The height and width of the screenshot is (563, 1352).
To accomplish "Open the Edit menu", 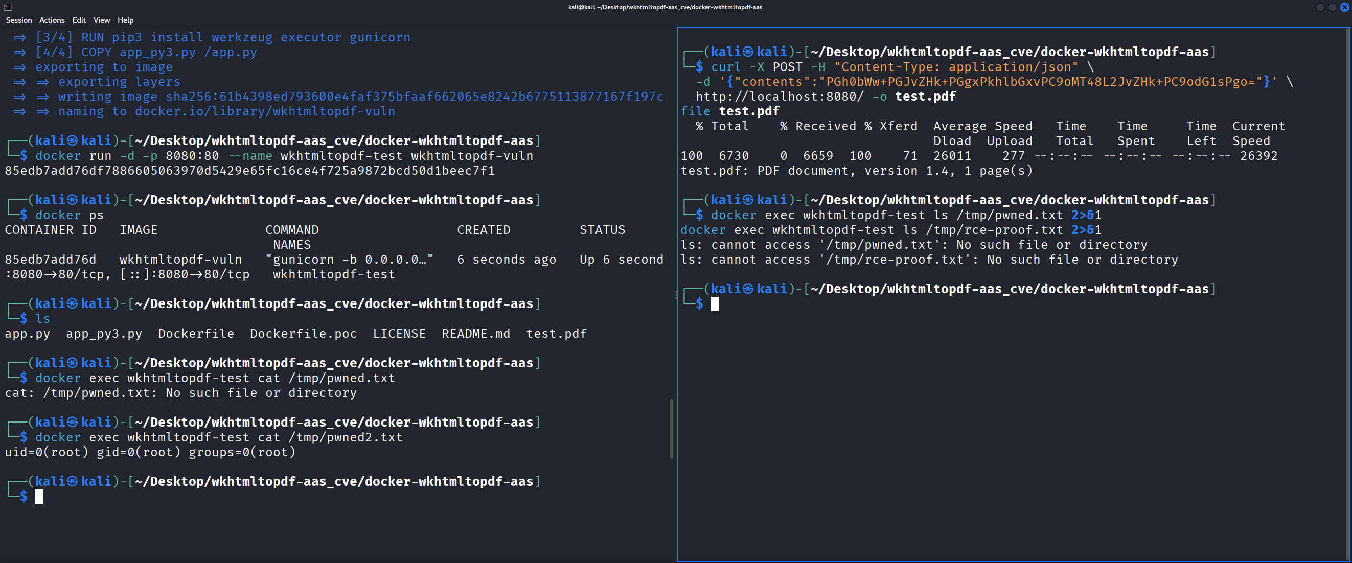I will tap(79, 20).
